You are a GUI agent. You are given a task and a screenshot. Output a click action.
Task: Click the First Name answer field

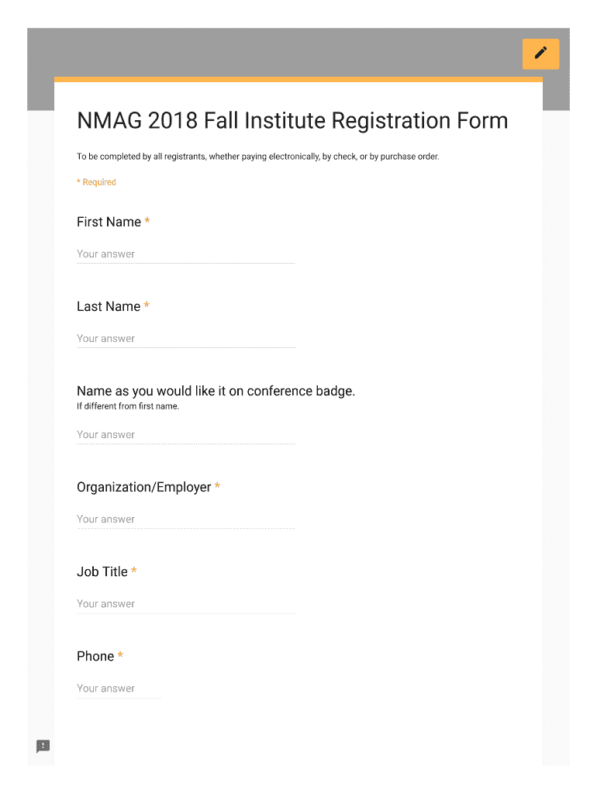pyautogui.click(x=185, y=254)
